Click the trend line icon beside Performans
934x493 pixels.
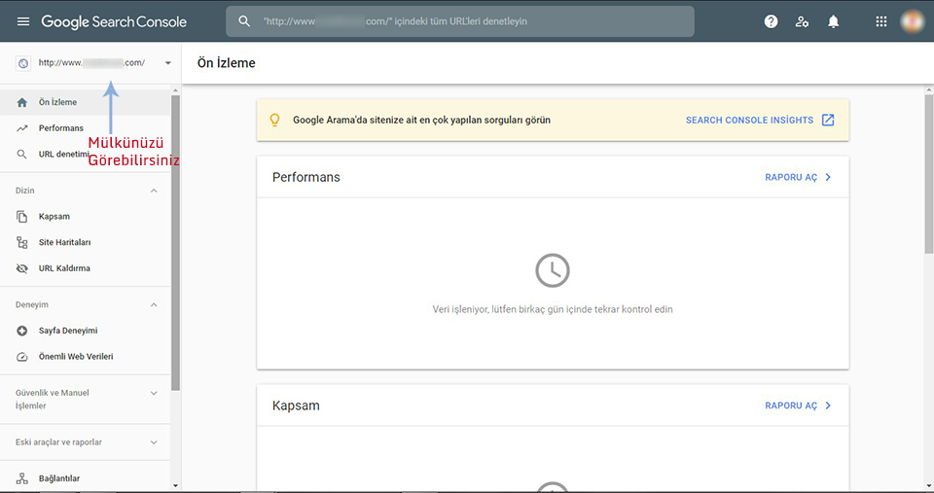pyautogui.click(x=22, y=128)
